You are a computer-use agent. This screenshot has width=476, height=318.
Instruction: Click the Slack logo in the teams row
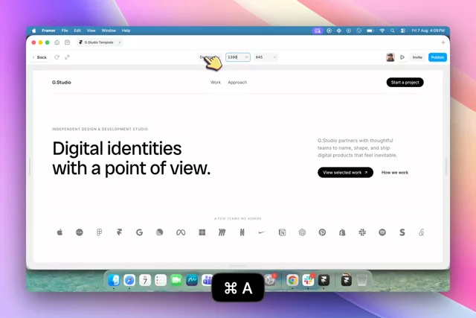point(362,232)
